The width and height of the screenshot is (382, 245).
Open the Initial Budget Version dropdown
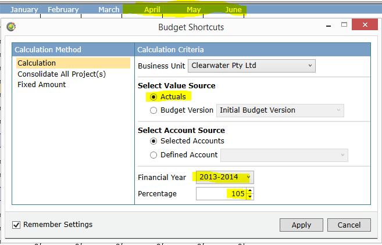pyautogui.click(x=280, y=110)
